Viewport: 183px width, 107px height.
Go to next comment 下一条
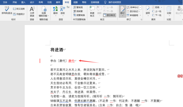[x=108, y=11]
